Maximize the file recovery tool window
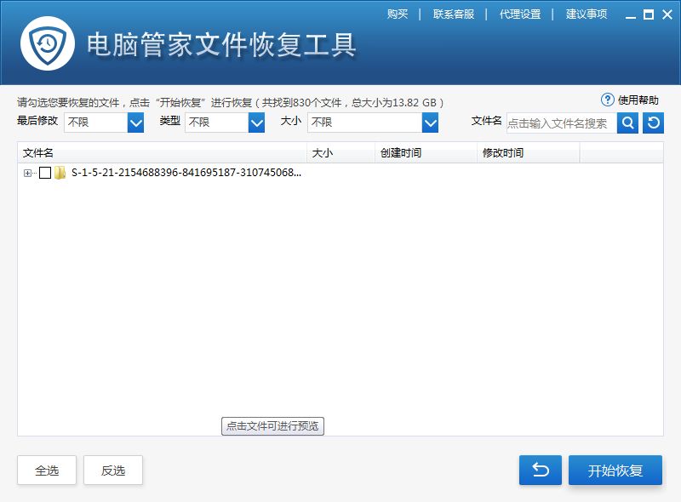The image size is (681, 502). coord(649,15)
